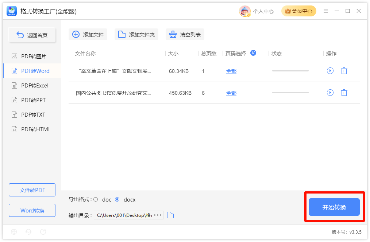Click the three-dots browse button
Image resolution: width=370 pixels, height=242 pixels.
[158, 215]
